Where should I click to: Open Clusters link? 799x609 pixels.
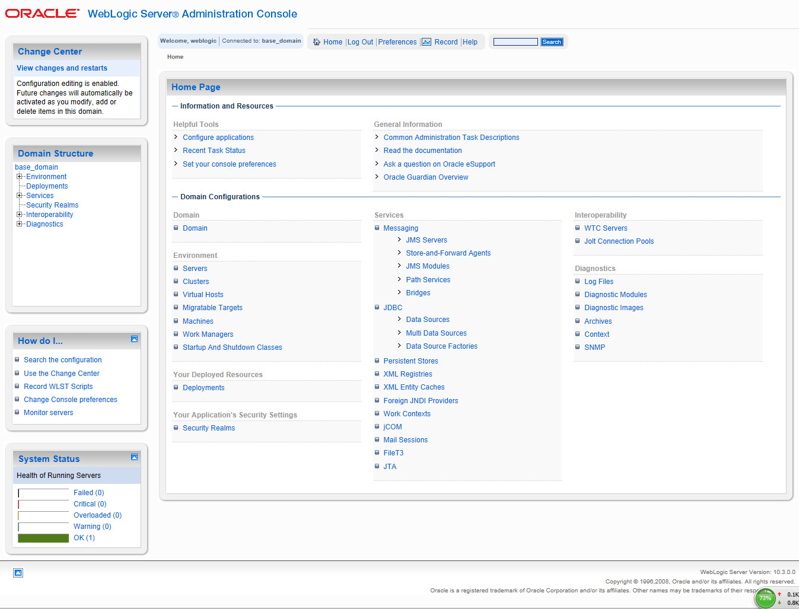[196, 282]
